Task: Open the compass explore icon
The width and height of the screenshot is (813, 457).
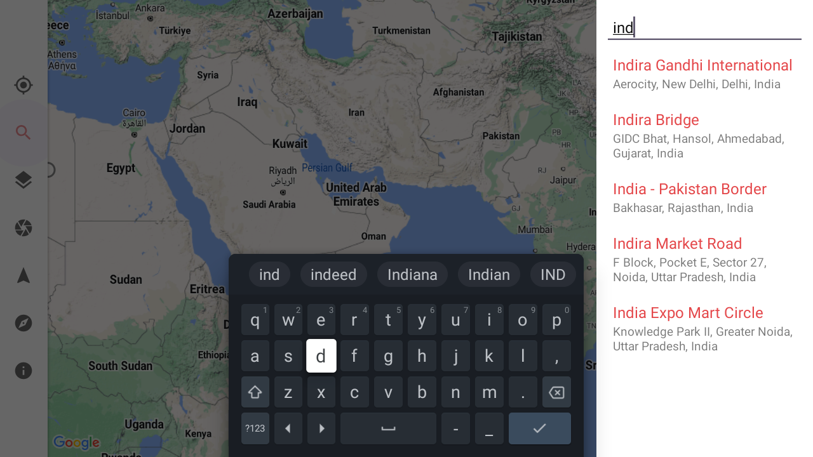Action: tap(24, 323)
